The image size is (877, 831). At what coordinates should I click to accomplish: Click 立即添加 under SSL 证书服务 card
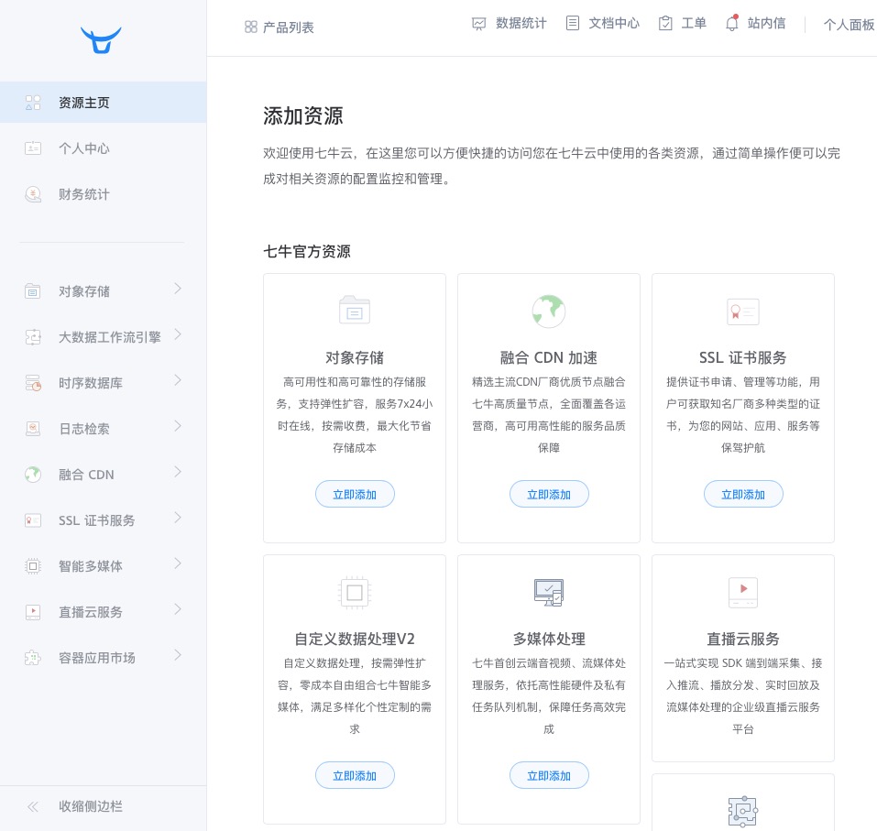(743, 494)
